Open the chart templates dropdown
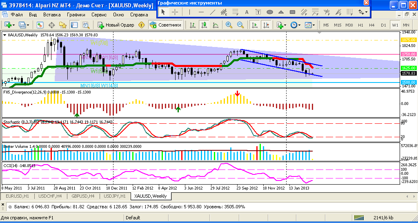The width and height of the screenshot is (418, 223). [x=309, y=25]
